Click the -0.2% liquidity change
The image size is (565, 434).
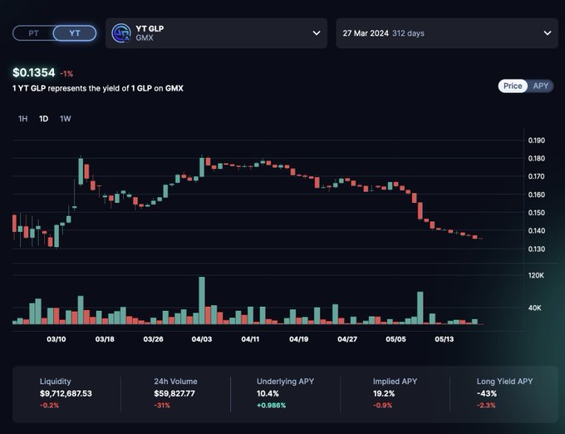coord(49,405)
